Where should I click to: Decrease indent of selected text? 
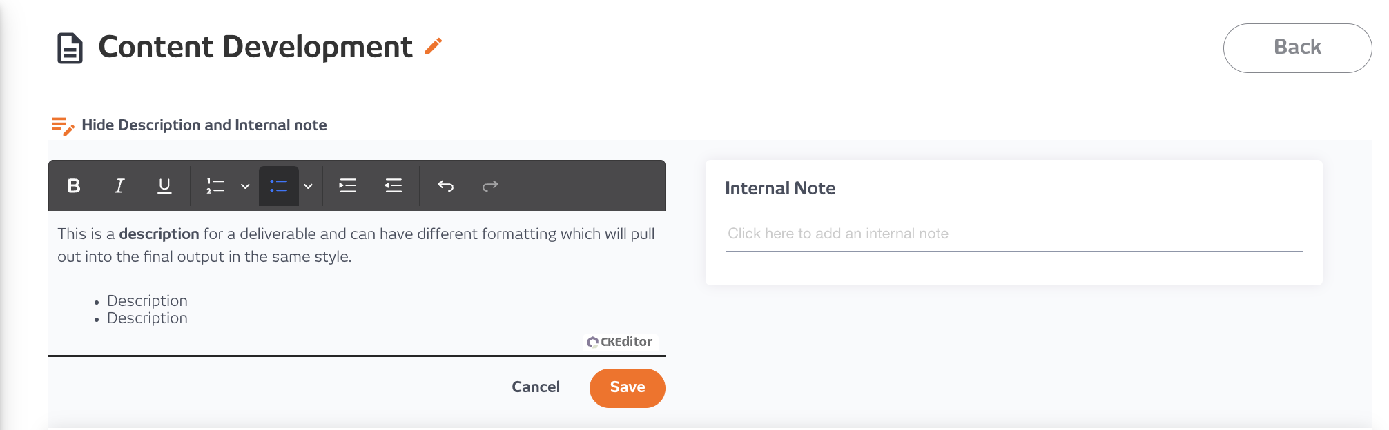pyautogui.click(x=393, y=185)
